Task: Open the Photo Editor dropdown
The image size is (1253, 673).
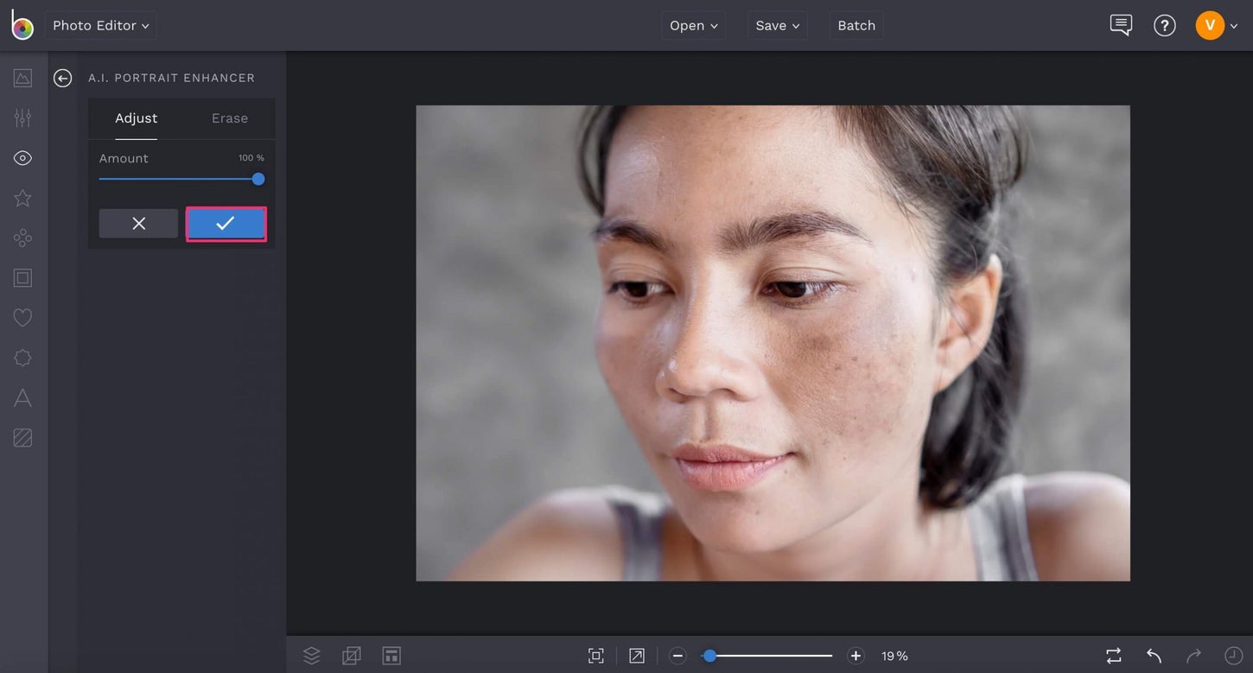Action: (x=100, y=24)
